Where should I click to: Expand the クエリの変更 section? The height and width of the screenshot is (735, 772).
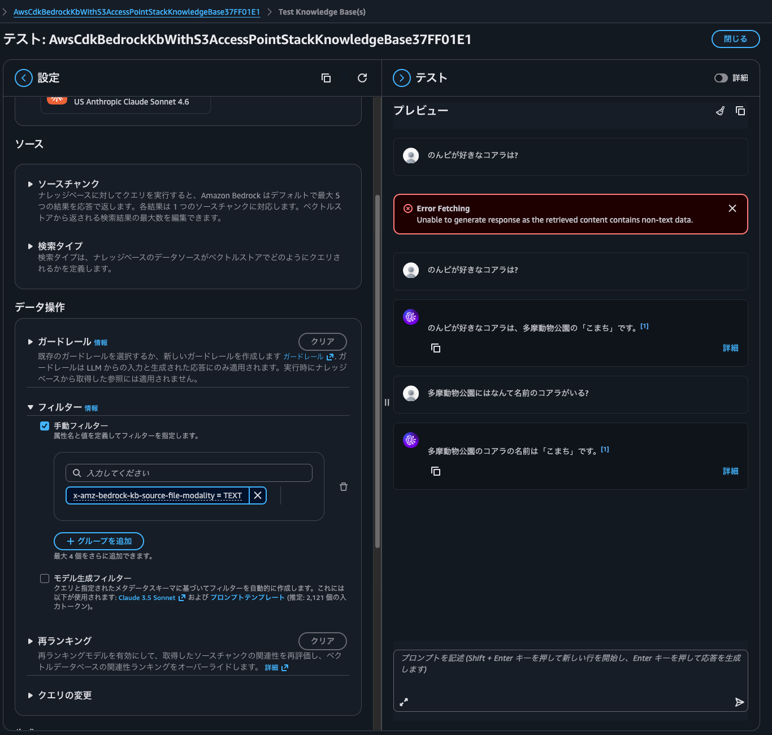[x=31, y=695]
